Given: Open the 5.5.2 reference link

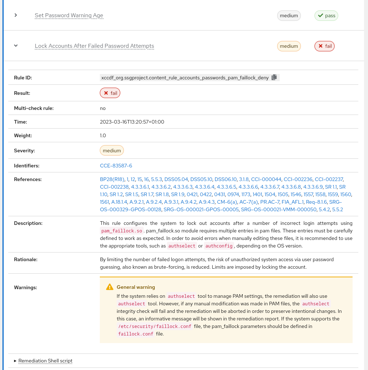Looking at the screenshot, I should pyautogui.click(x=337, y=209).
